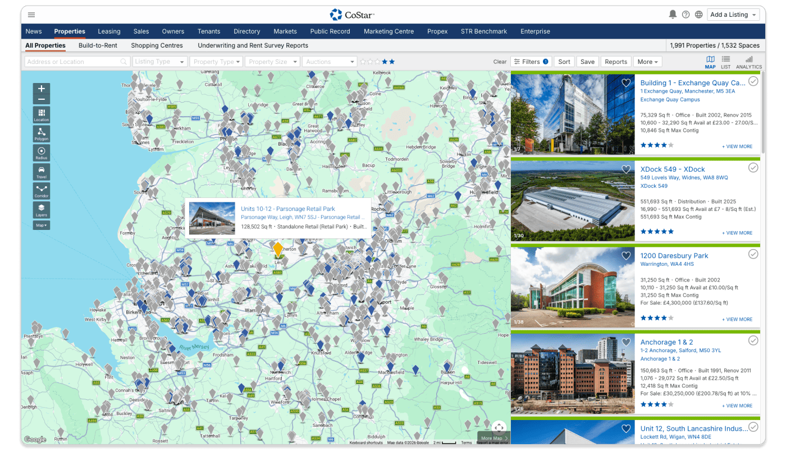Favorite XDock 549 with the heart
The image size is (786, 461).
point(626,169)
